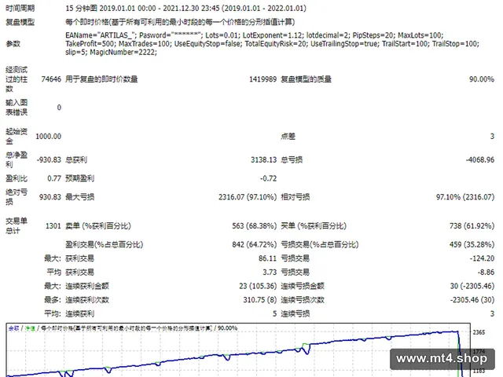Viewport: 503px width, 377px height.
Task: Click profit factor value 0.77
Action: tap(54, 178)
